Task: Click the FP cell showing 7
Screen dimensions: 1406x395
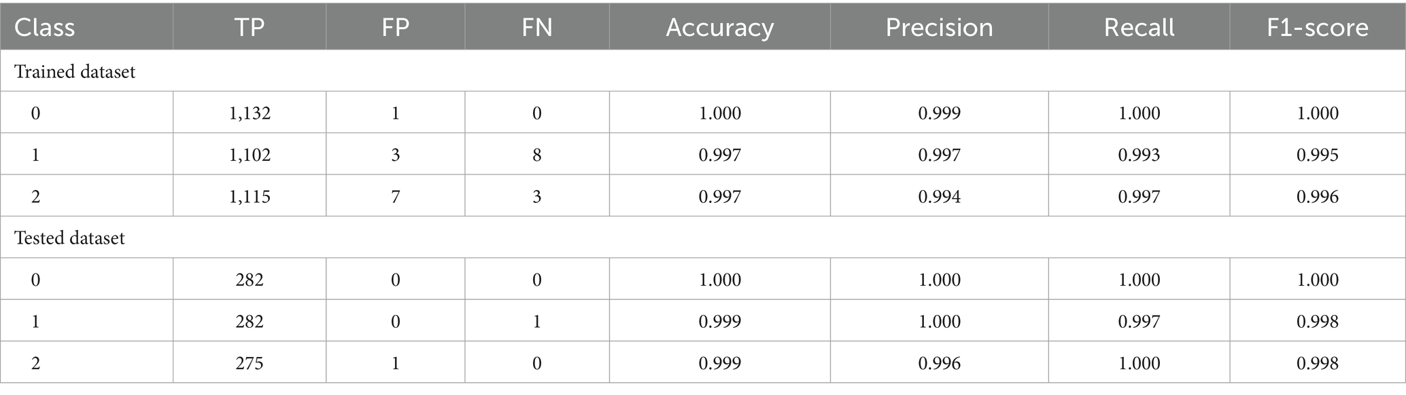Action: (x=395, y=197)
